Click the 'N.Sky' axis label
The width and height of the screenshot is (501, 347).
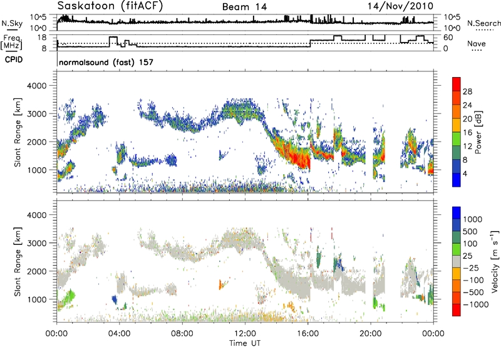point(12,23)
